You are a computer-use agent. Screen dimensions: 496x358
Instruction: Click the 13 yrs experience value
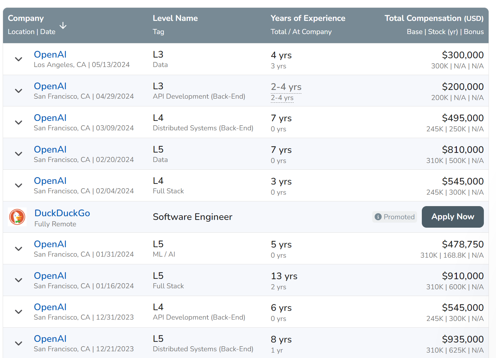[x=284, y=276]
